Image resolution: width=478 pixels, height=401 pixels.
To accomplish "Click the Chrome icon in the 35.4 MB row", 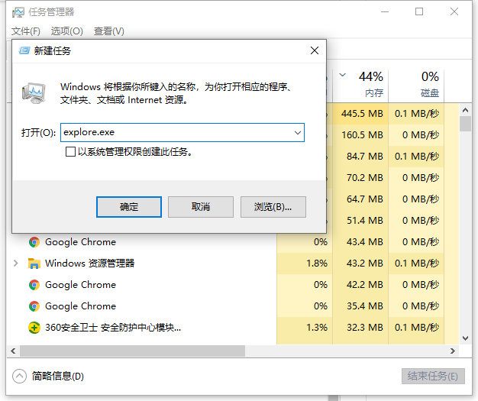I will coord(34,306).
